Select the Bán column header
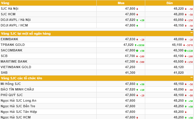This screenshot has height=119, width=194. [x=169, y=3]
